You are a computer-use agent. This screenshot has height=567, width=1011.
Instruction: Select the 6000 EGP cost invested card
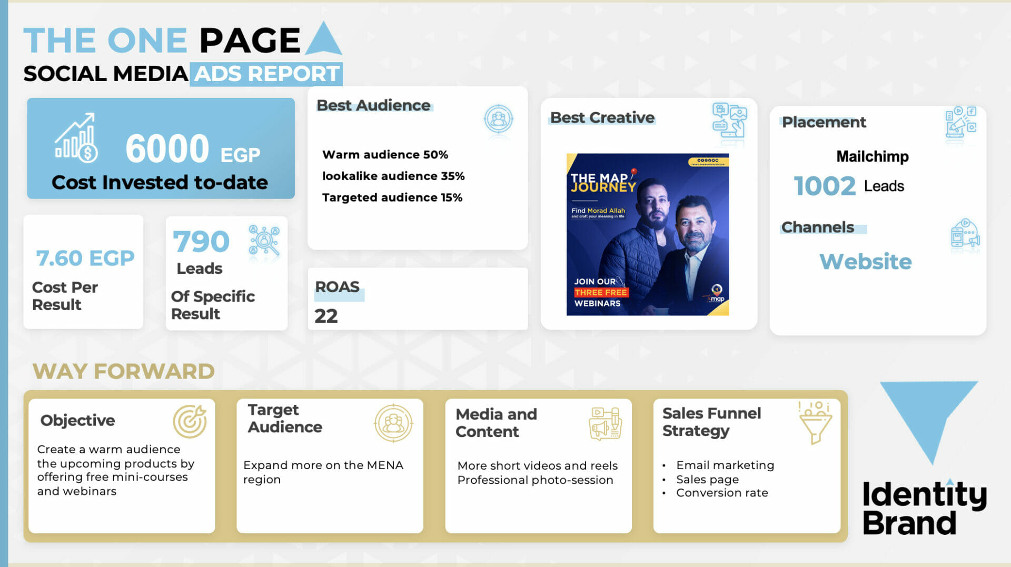161,148
